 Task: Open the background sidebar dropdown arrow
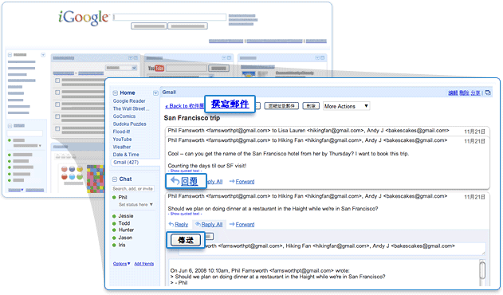(43, 55)
